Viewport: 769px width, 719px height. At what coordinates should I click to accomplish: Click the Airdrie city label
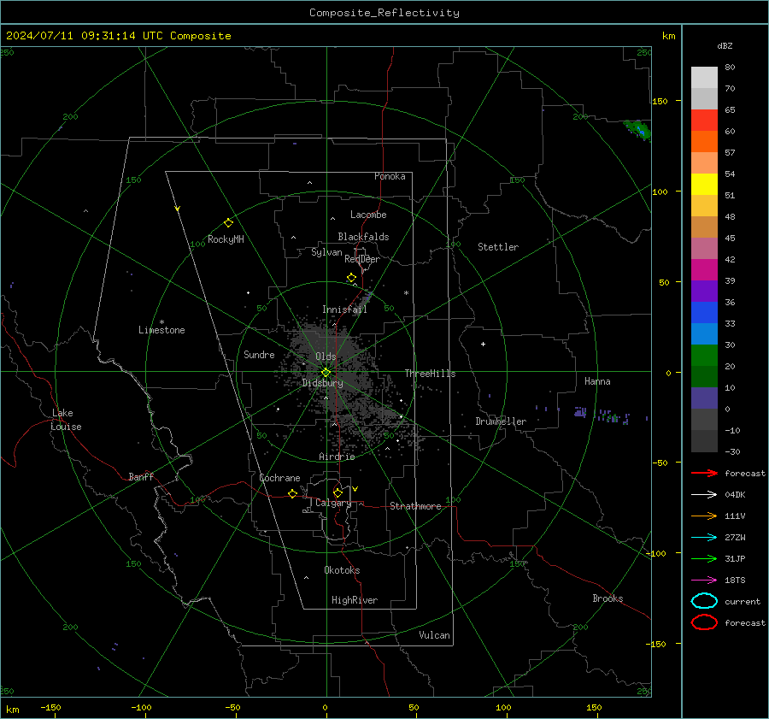[x=337, y=457]
